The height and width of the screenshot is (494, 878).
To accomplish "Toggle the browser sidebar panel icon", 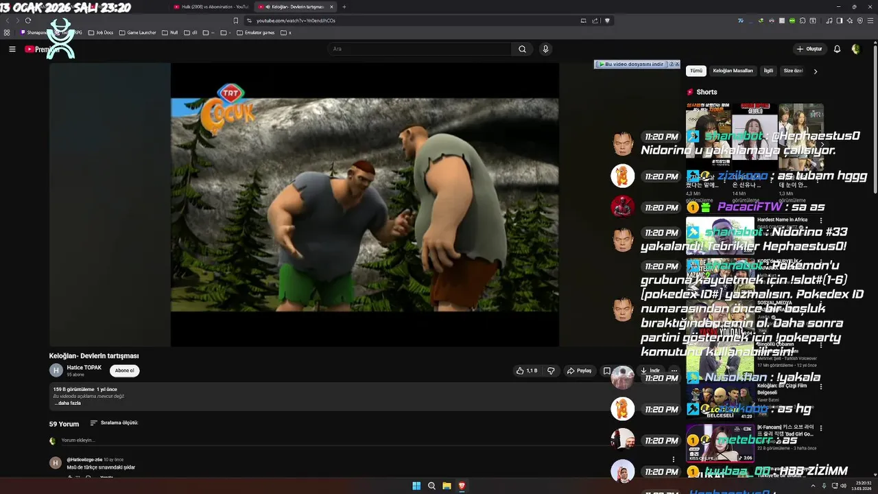I will click(x=840, y=21).
